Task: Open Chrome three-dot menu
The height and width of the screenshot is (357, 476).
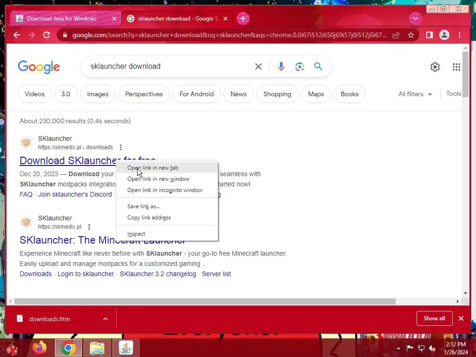Action: point(459,35)
